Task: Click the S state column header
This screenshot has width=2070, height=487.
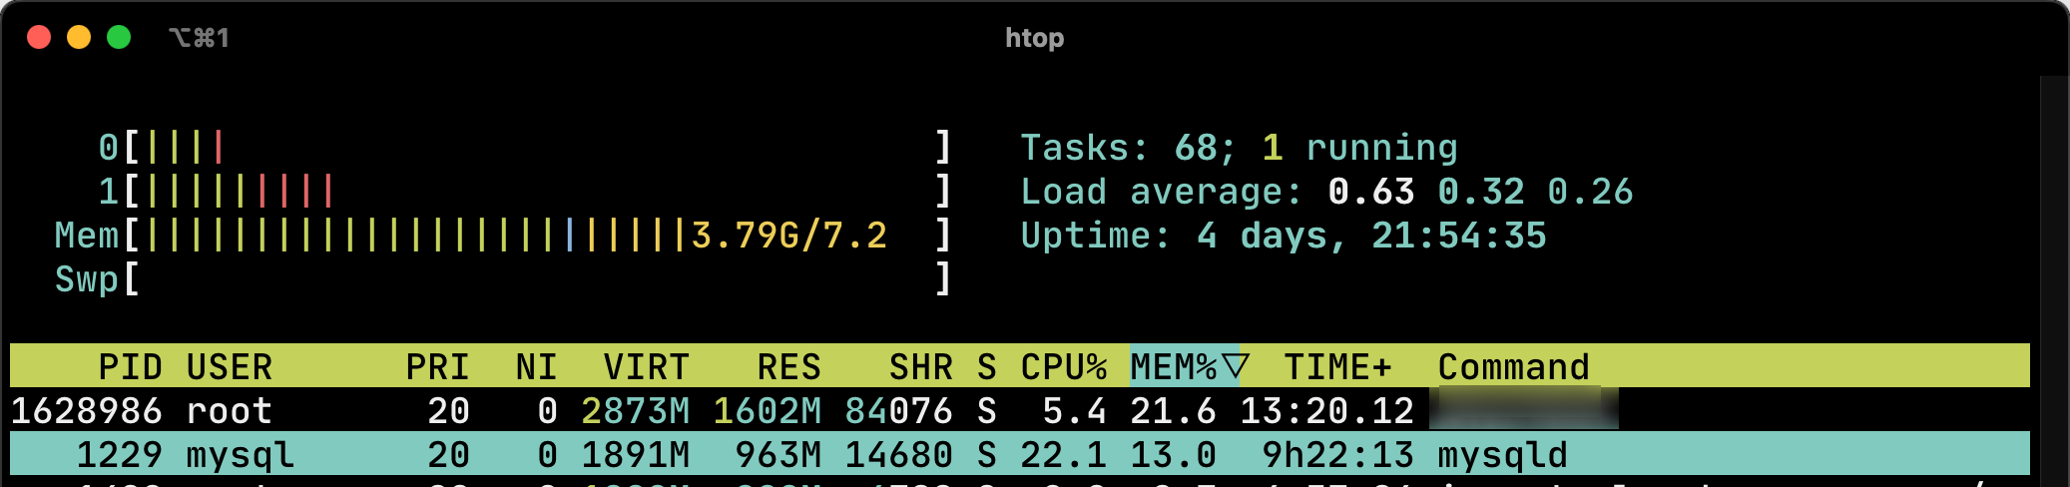Action: 986,367
